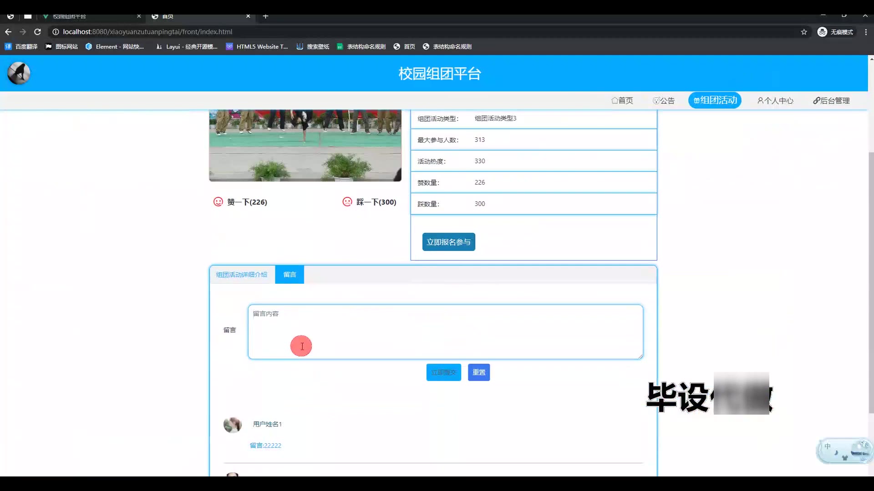Open 后台管理 from the navigation bar
Image resolution: width=874 pixels, height=491 pixels.
(831, 100)
